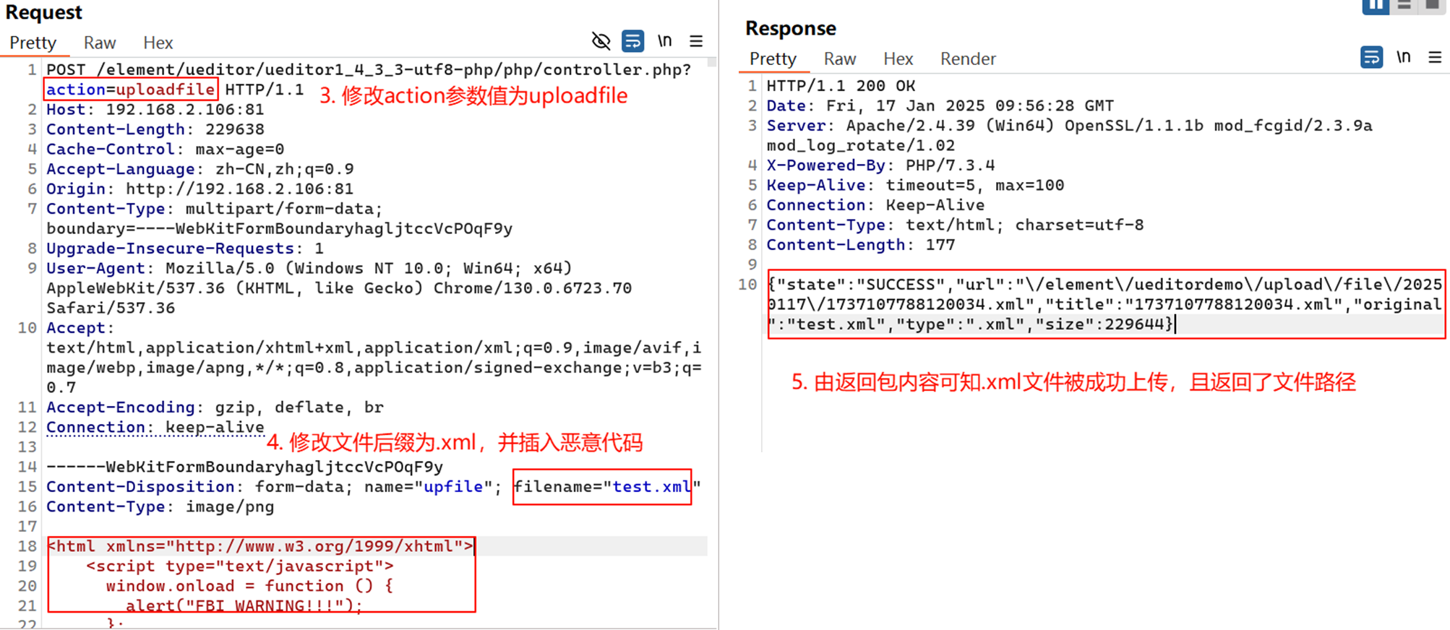The height and width of the screenshot is (630, 1450).
Task: Open the Request panel hamburger options menu
Action: click(696, 41)
